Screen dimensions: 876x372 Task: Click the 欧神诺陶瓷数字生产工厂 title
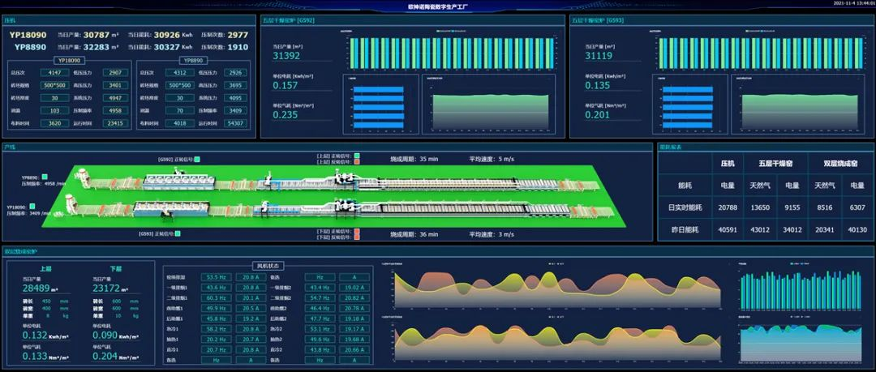[x=437, y=6]
